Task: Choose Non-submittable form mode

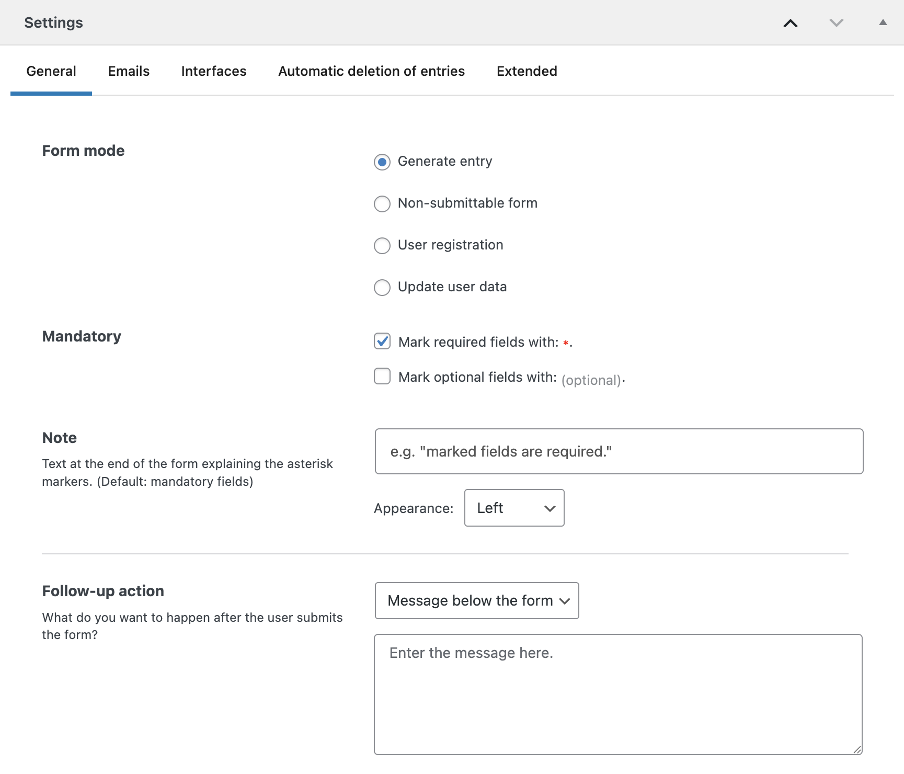Action: [382, 204]
